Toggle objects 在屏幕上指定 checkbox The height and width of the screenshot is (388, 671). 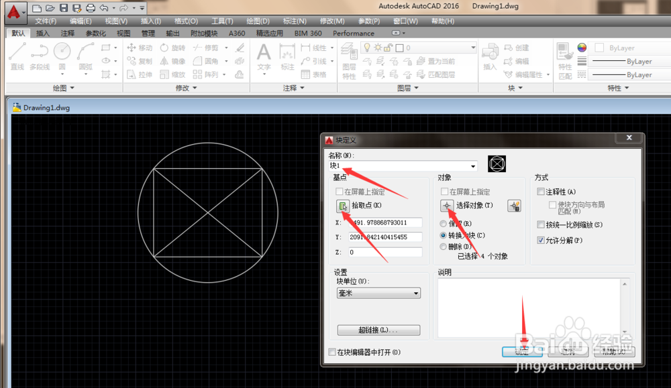click(444, 192)
